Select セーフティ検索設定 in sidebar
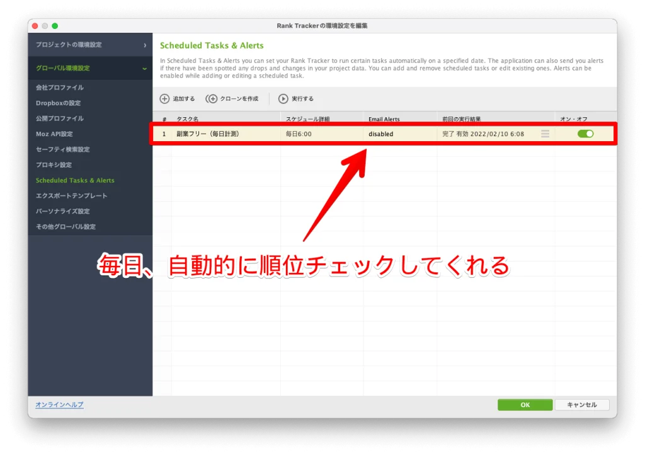This screenshot has height=455, width=645. pos(62,149)
